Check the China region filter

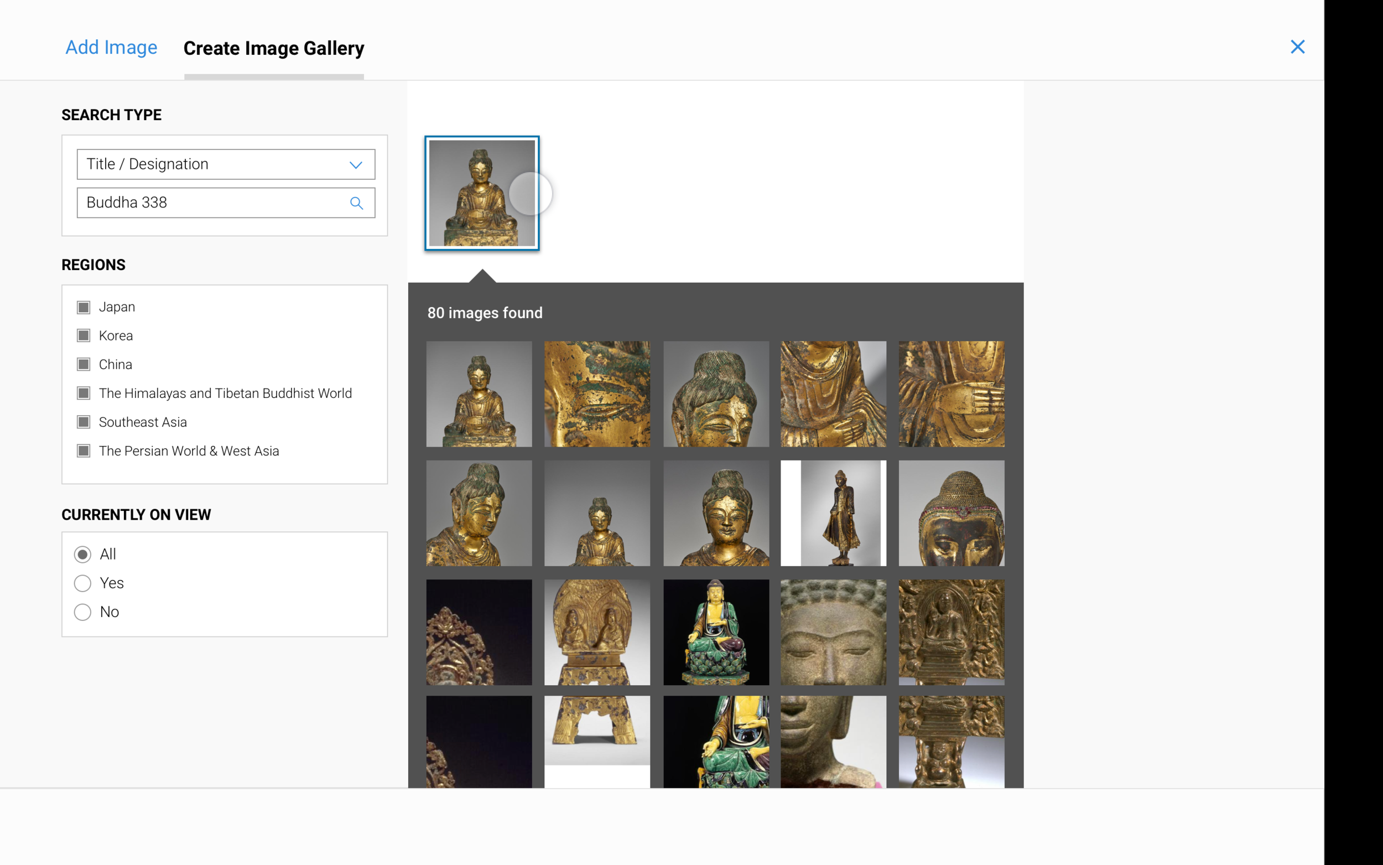(83, 364)
